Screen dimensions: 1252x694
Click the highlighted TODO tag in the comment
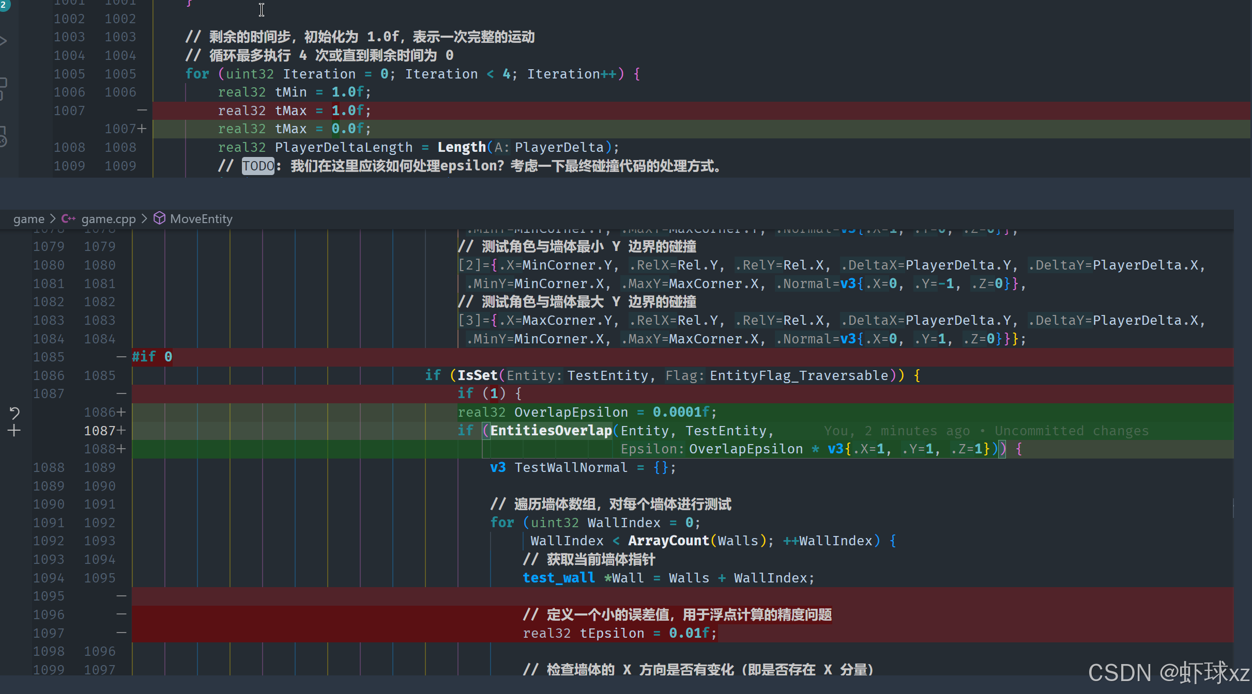click(258, 166)
